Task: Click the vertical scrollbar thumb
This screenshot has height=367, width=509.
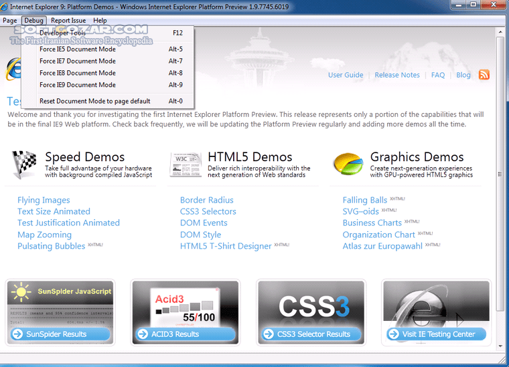Action: pyautogui.click(x=500, y=174)
